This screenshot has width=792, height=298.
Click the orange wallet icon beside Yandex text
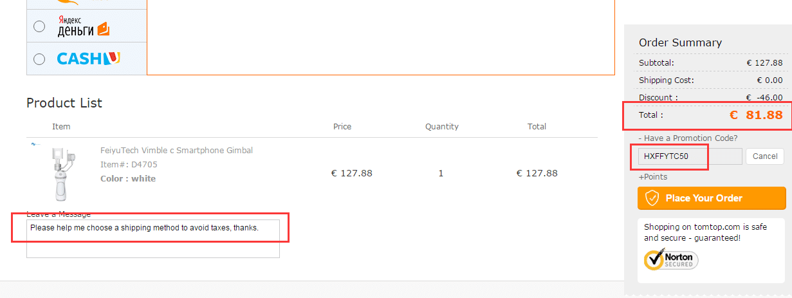click(103, 29)
